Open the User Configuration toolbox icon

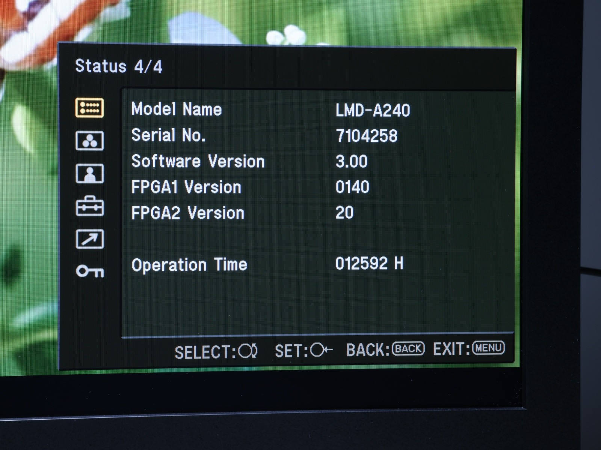click(x=90, y=205)
